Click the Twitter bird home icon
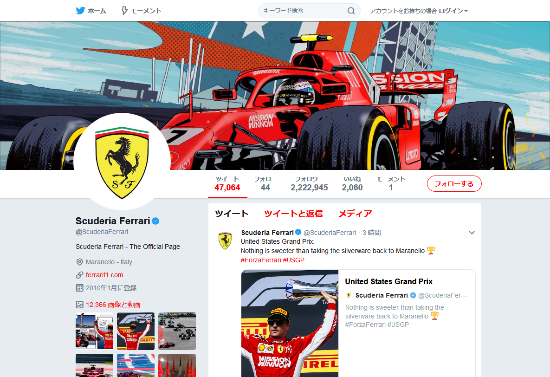The width and height of the screenshot is (550, 377). [80, 11]
